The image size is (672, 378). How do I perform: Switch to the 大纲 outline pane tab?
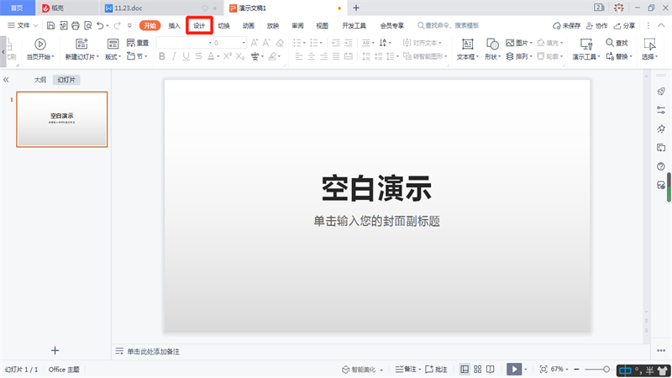[x=39, y=80]
